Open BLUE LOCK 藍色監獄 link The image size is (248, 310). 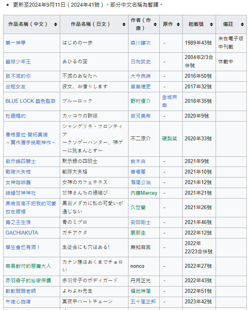[x=30, y=101]
